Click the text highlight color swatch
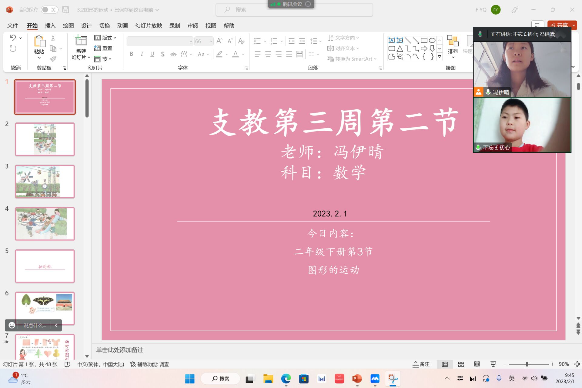 [219, 54]
